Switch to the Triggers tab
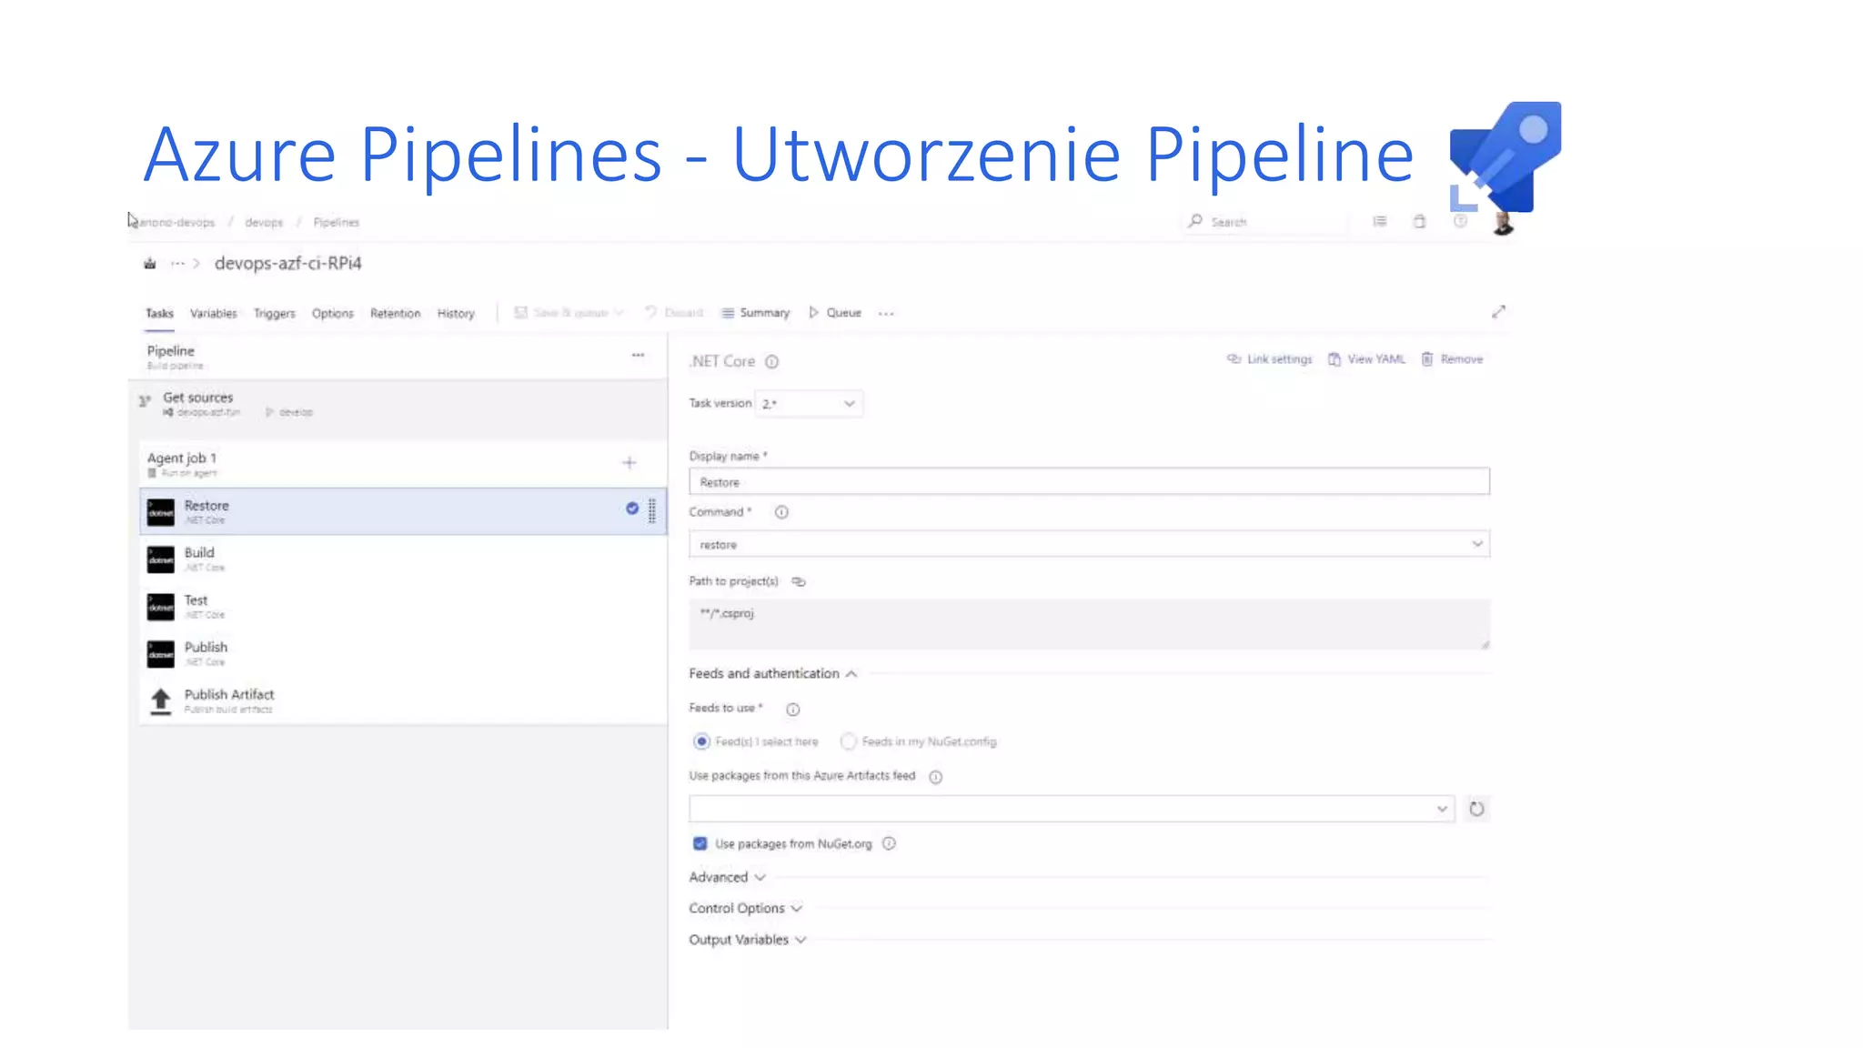1863x1048 pixels. pyautogui.click(x=274, y=313)
